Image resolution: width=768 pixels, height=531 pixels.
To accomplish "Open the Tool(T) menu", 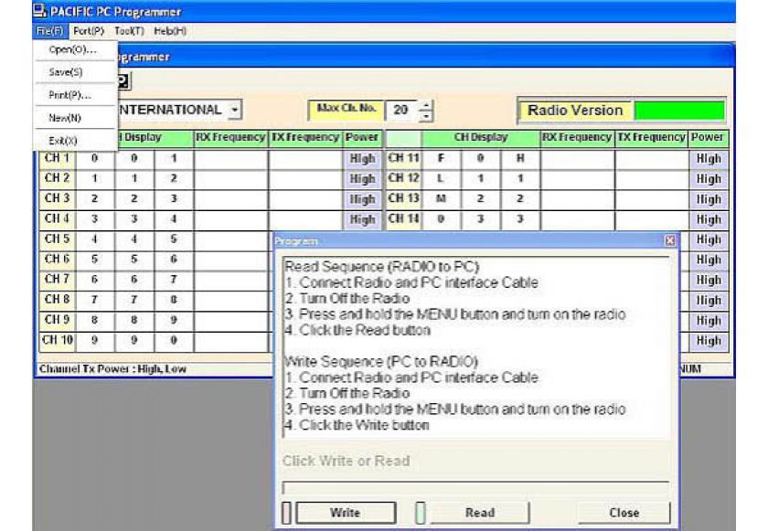I will coord(129,31).
